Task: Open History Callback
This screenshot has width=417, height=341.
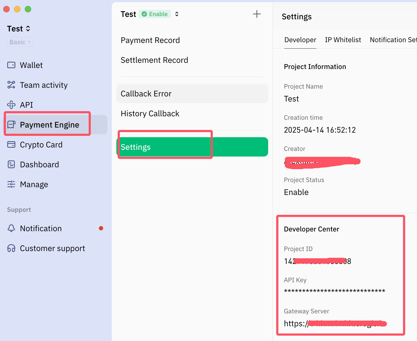Action: 192,113
